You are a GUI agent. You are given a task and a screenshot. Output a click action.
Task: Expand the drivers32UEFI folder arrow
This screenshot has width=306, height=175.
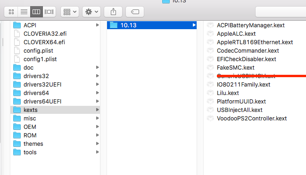(x=97, y=84)
